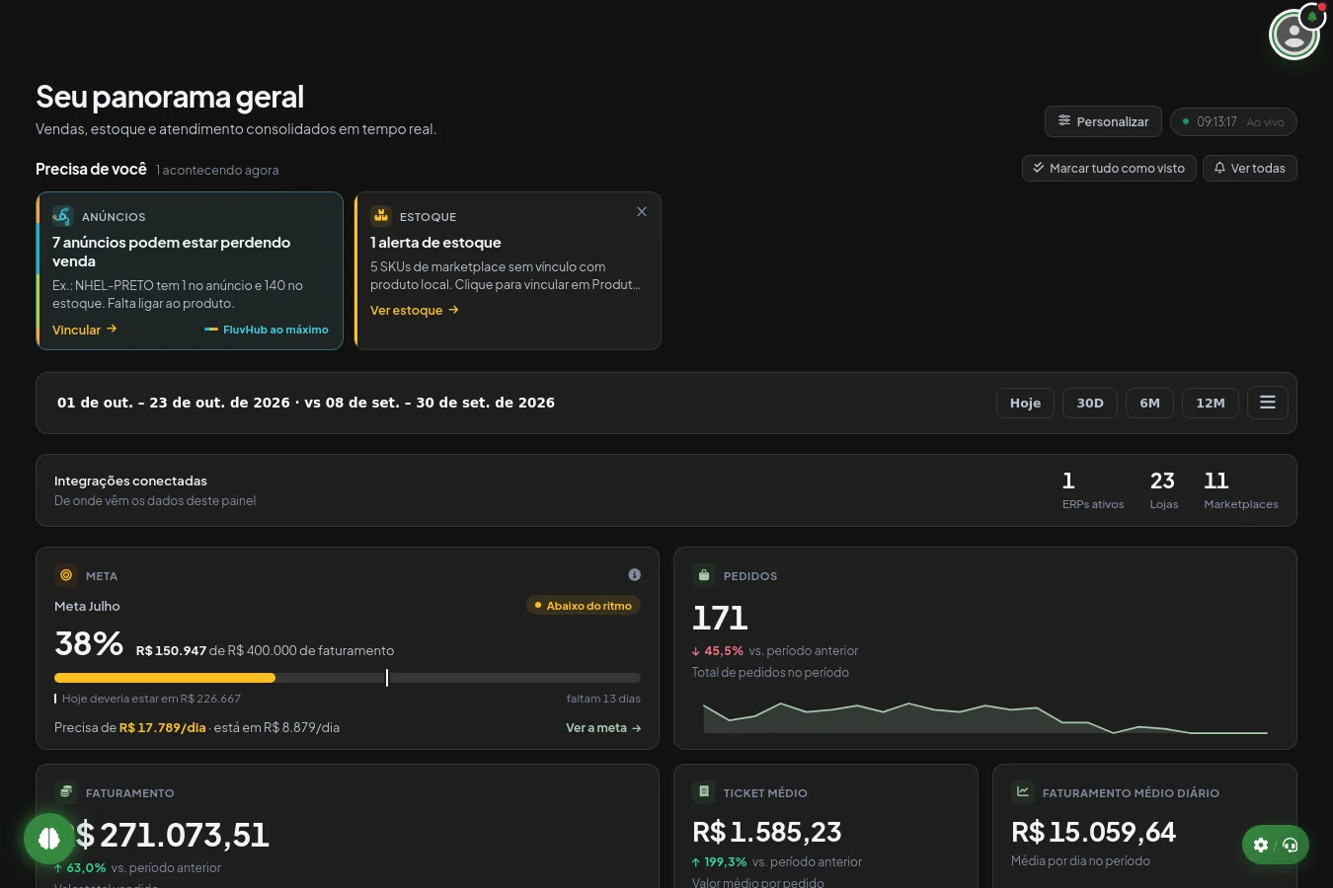The width and height of the screenshot is (1333, 888).
Task: Open the headset support icon
Action: pos(1291,845)
